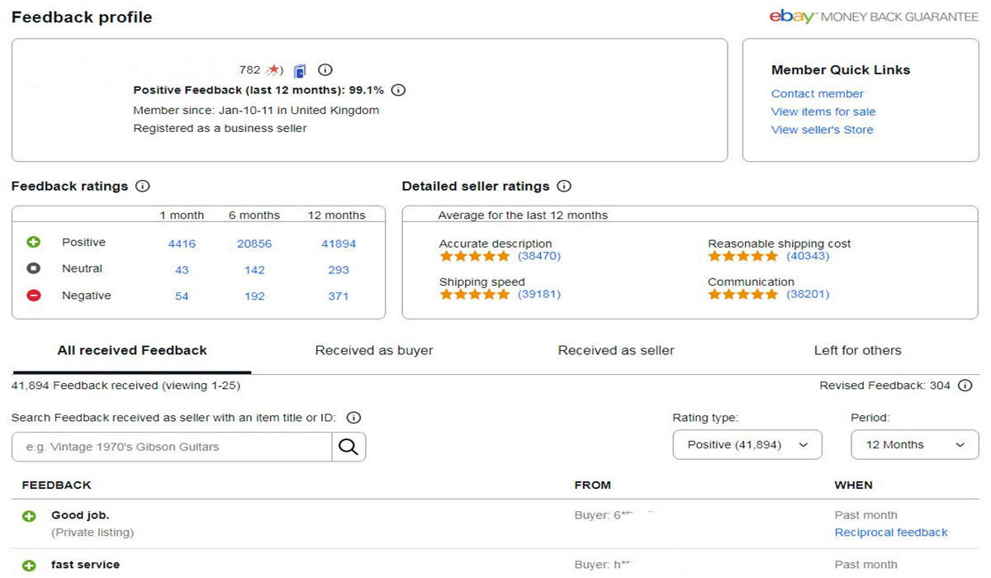The height and width of the screenshot is (578, 991).
Task: Open the Left for others tab
Action: coord(857,351)
